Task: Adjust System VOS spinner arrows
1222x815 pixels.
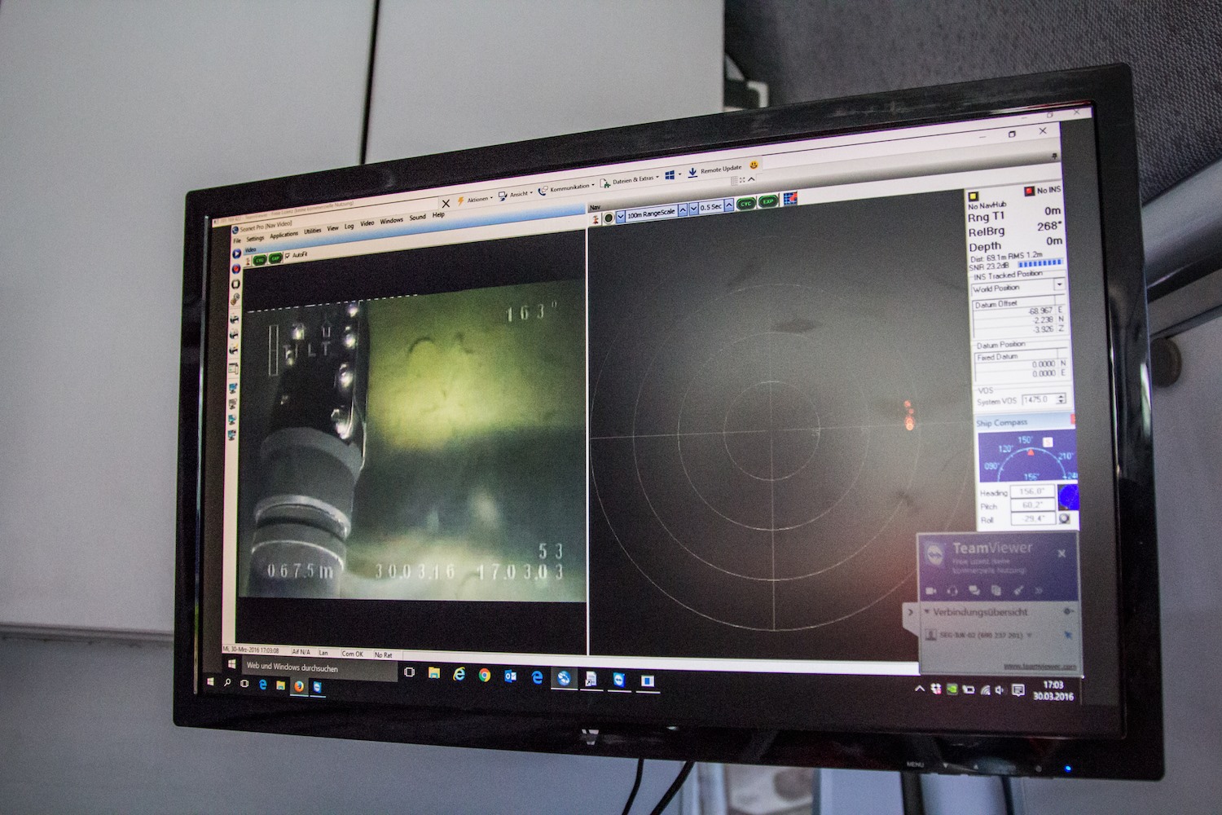Action: [x=1062, y=399]
